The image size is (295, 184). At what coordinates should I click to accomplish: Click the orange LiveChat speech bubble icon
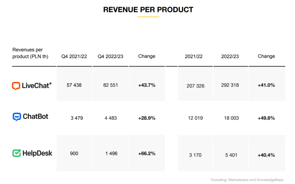coord(16,86)
